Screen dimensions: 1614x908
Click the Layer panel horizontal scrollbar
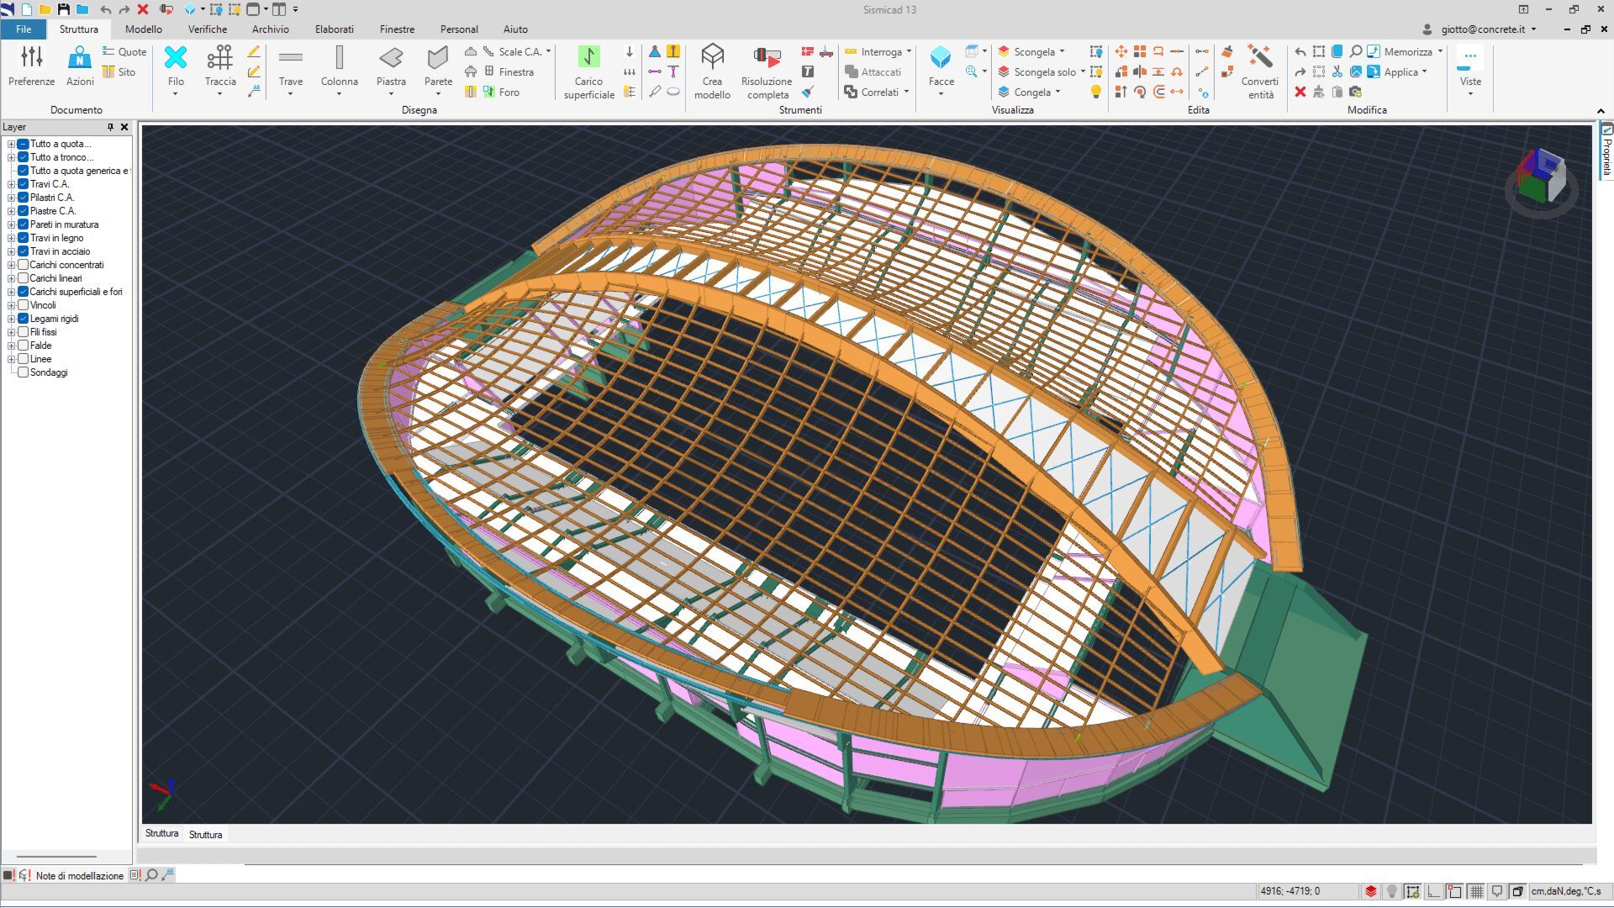tap(57, 857)
